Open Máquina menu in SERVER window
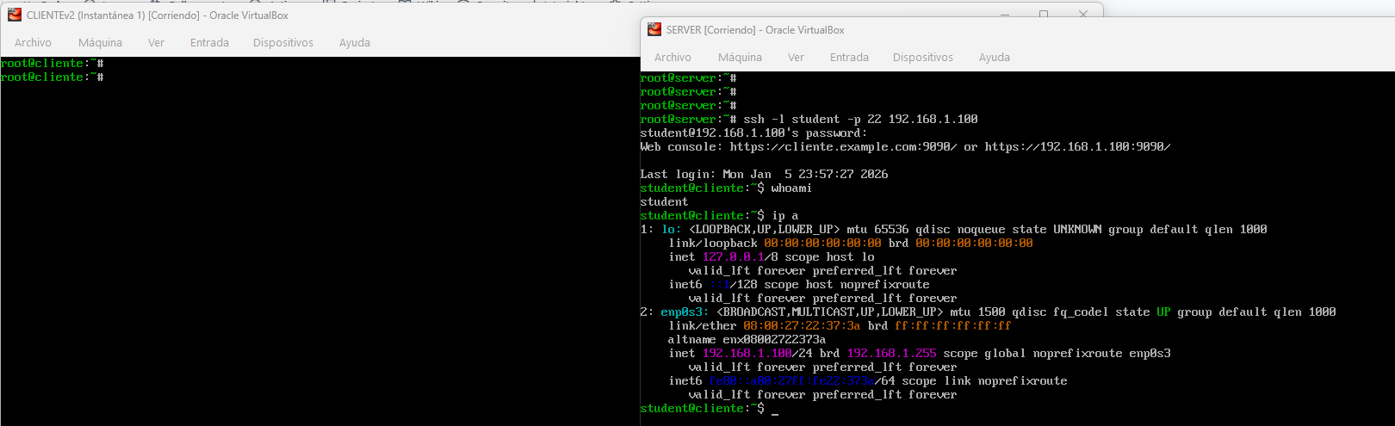The height and width of the screenshot is (426, 1395). tap(740, 57)
